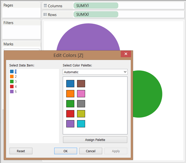Select data item 3
The height and width of the screenshot is (163, 186).
(13, 81)
